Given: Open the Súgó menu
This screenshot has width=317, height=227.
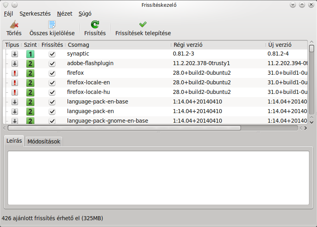Looking at the screenshot, I should [85, 14].
